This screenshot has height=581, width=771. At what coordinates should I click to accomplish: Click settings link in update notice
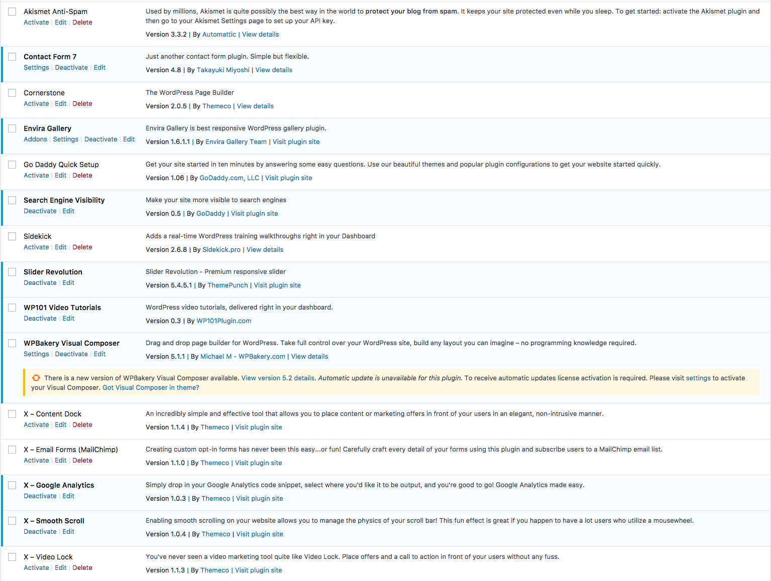698,378
